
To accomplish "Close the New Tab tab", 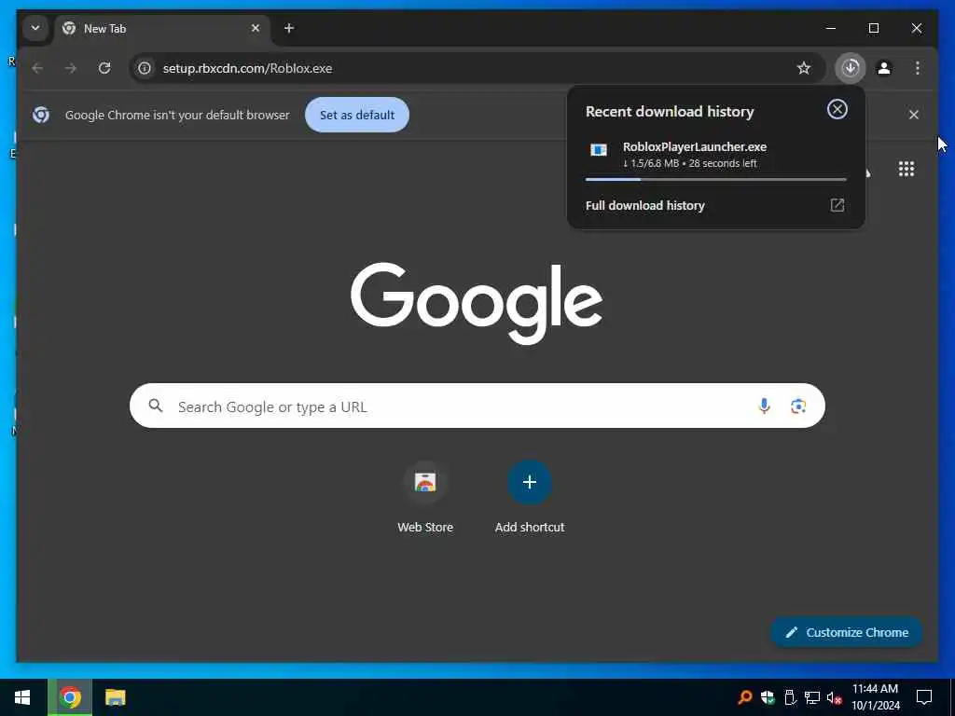I will tap(256, 28).
